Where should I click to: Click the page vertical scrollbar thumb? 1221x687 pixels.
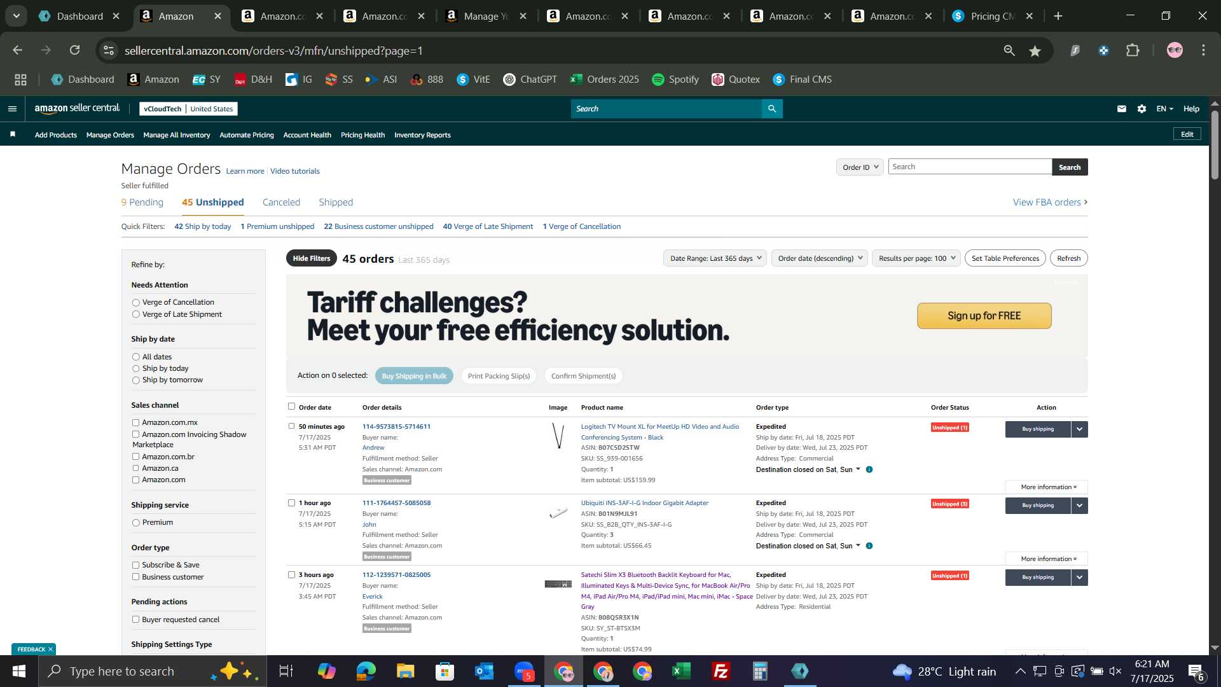click(x=1215, y=144)
